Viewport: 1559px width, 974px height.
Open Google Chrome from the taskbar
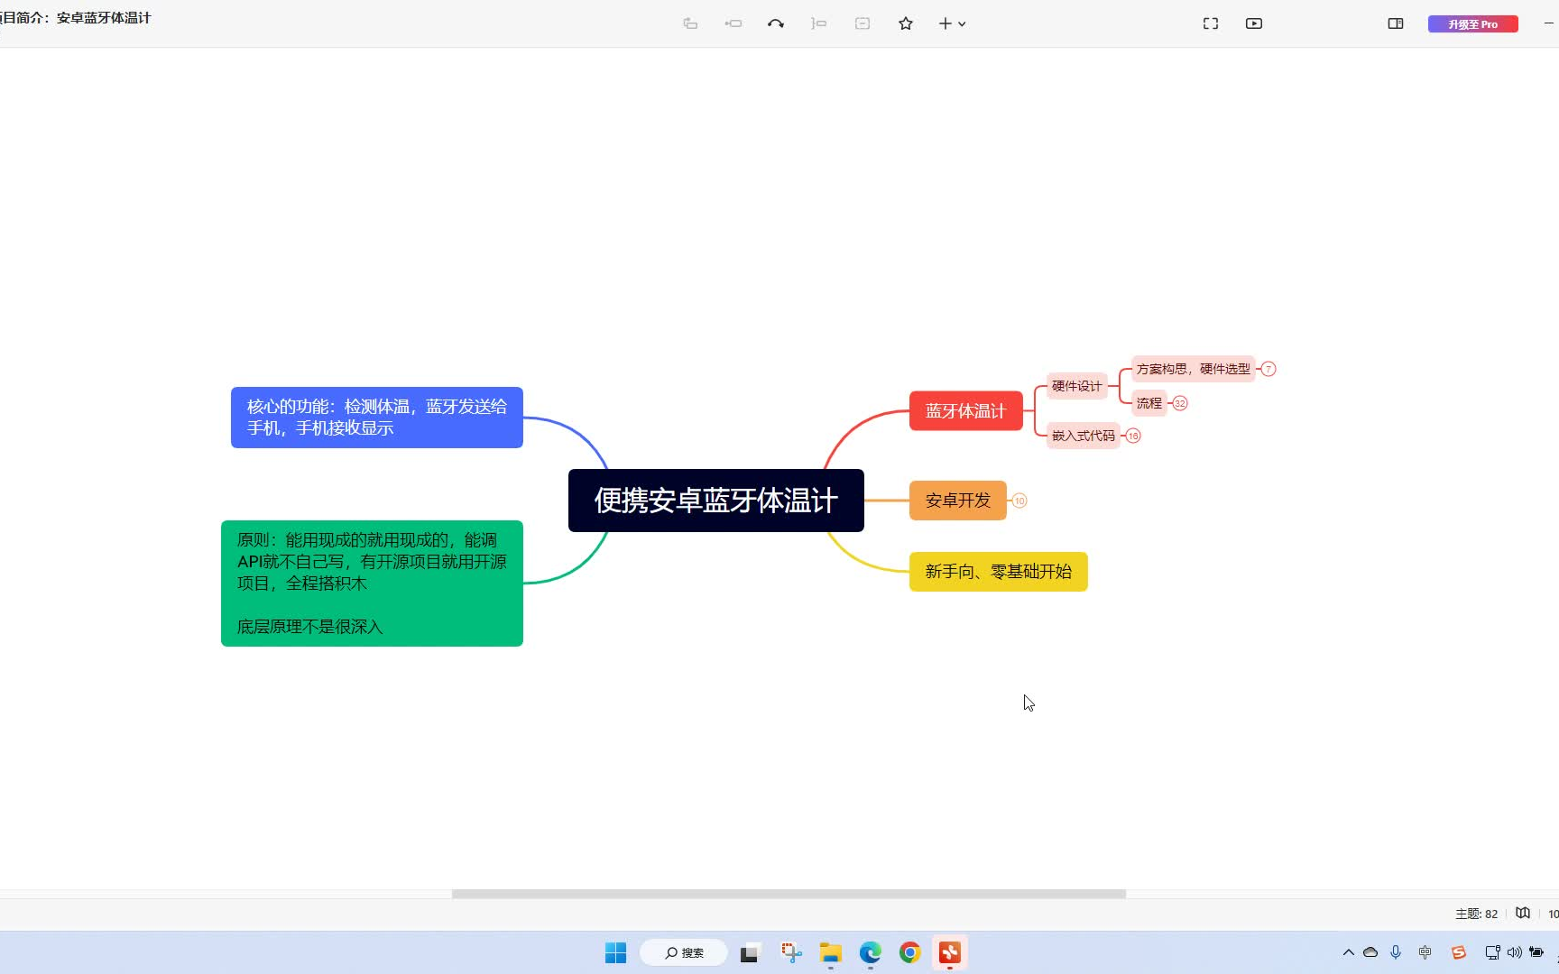tap(910, 952)
